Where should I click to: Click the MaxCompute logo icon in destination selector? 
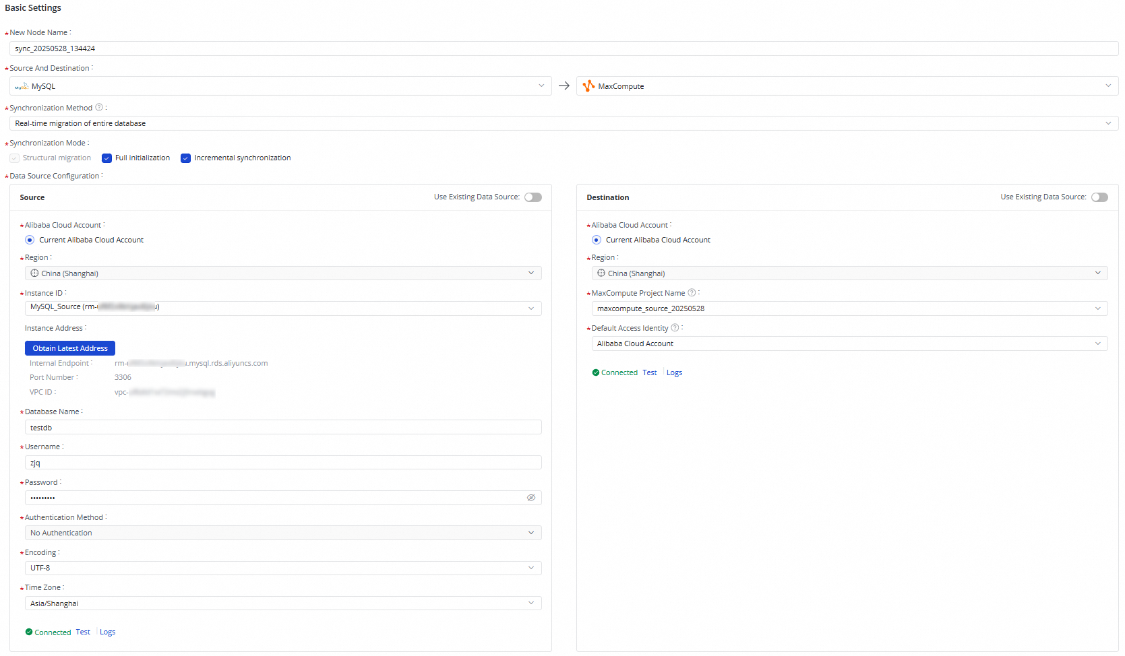coord(588,86)
